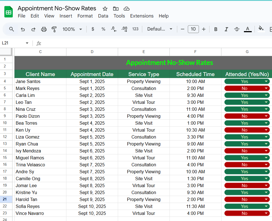This screenshot has width=272, height=221.
Task: Open the Tools menu
Action: 119,16
